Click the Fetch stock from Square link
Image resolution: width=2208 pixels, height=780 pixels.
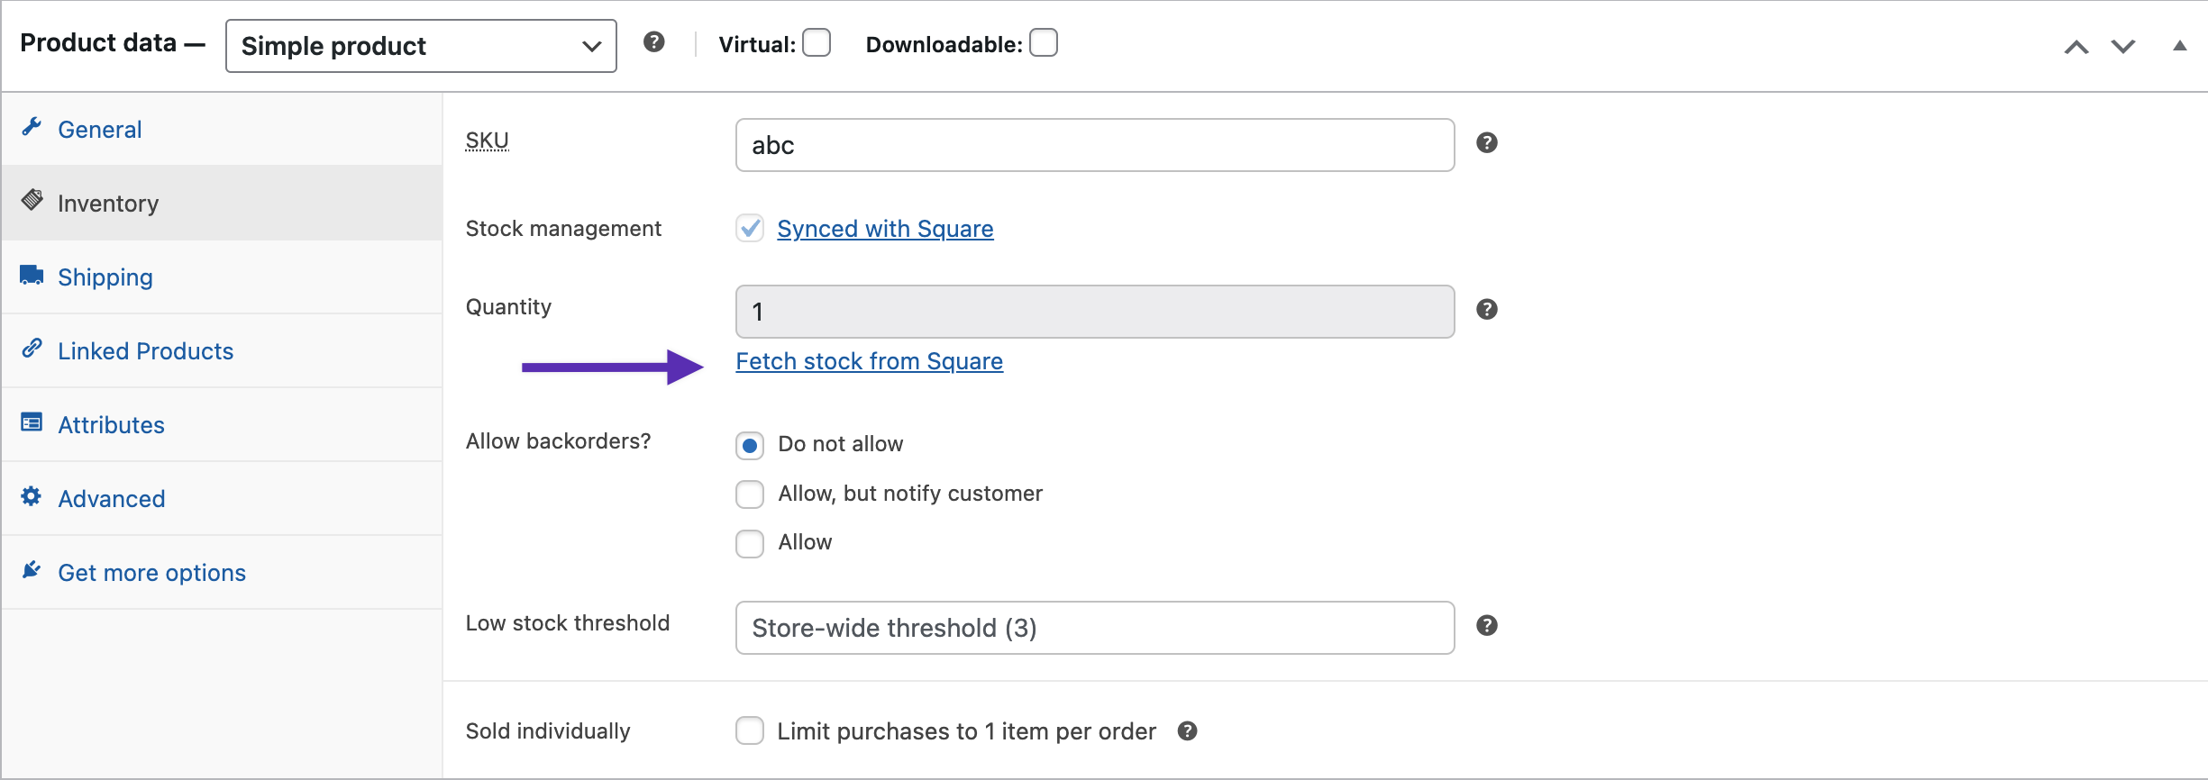pos(869,361)
